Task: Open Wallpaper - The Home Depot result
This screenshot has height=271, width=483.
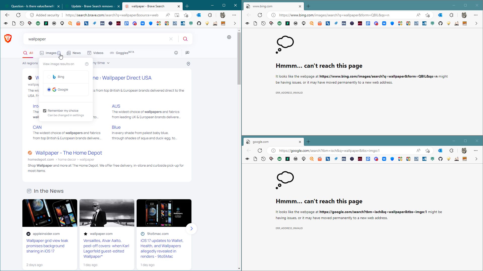Action: [68, 153]
